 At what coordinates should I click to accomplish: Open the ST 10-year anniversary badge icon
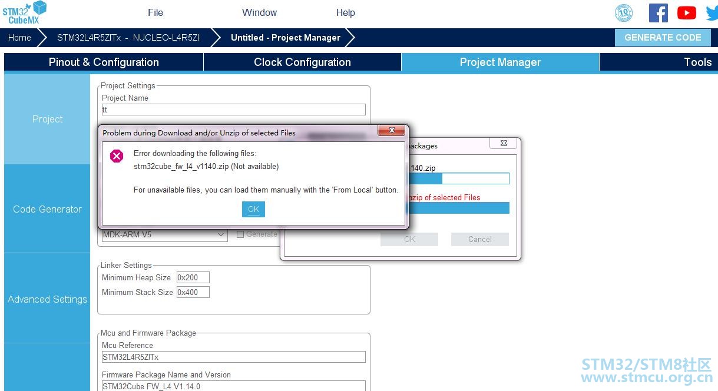[x=624, y=13]
